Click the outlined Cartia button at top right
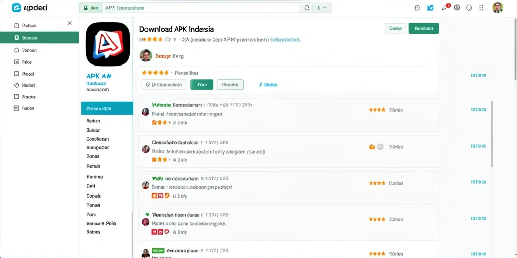This screenshot has height=258, width=517. tap(395, 29)
